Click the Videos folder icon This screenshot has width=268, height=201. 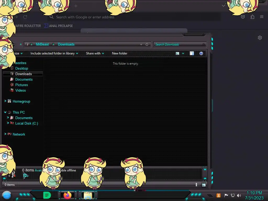[x=12, y=90]
